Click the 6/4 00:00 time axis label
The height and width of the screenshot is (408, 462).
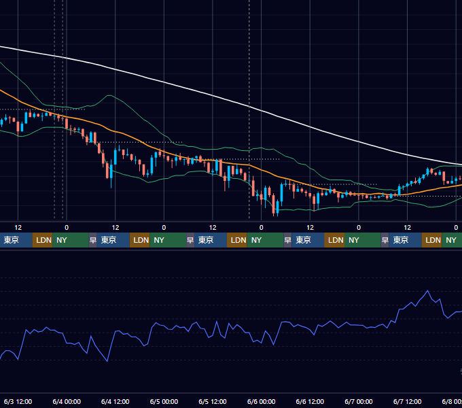tap(67, 401)
